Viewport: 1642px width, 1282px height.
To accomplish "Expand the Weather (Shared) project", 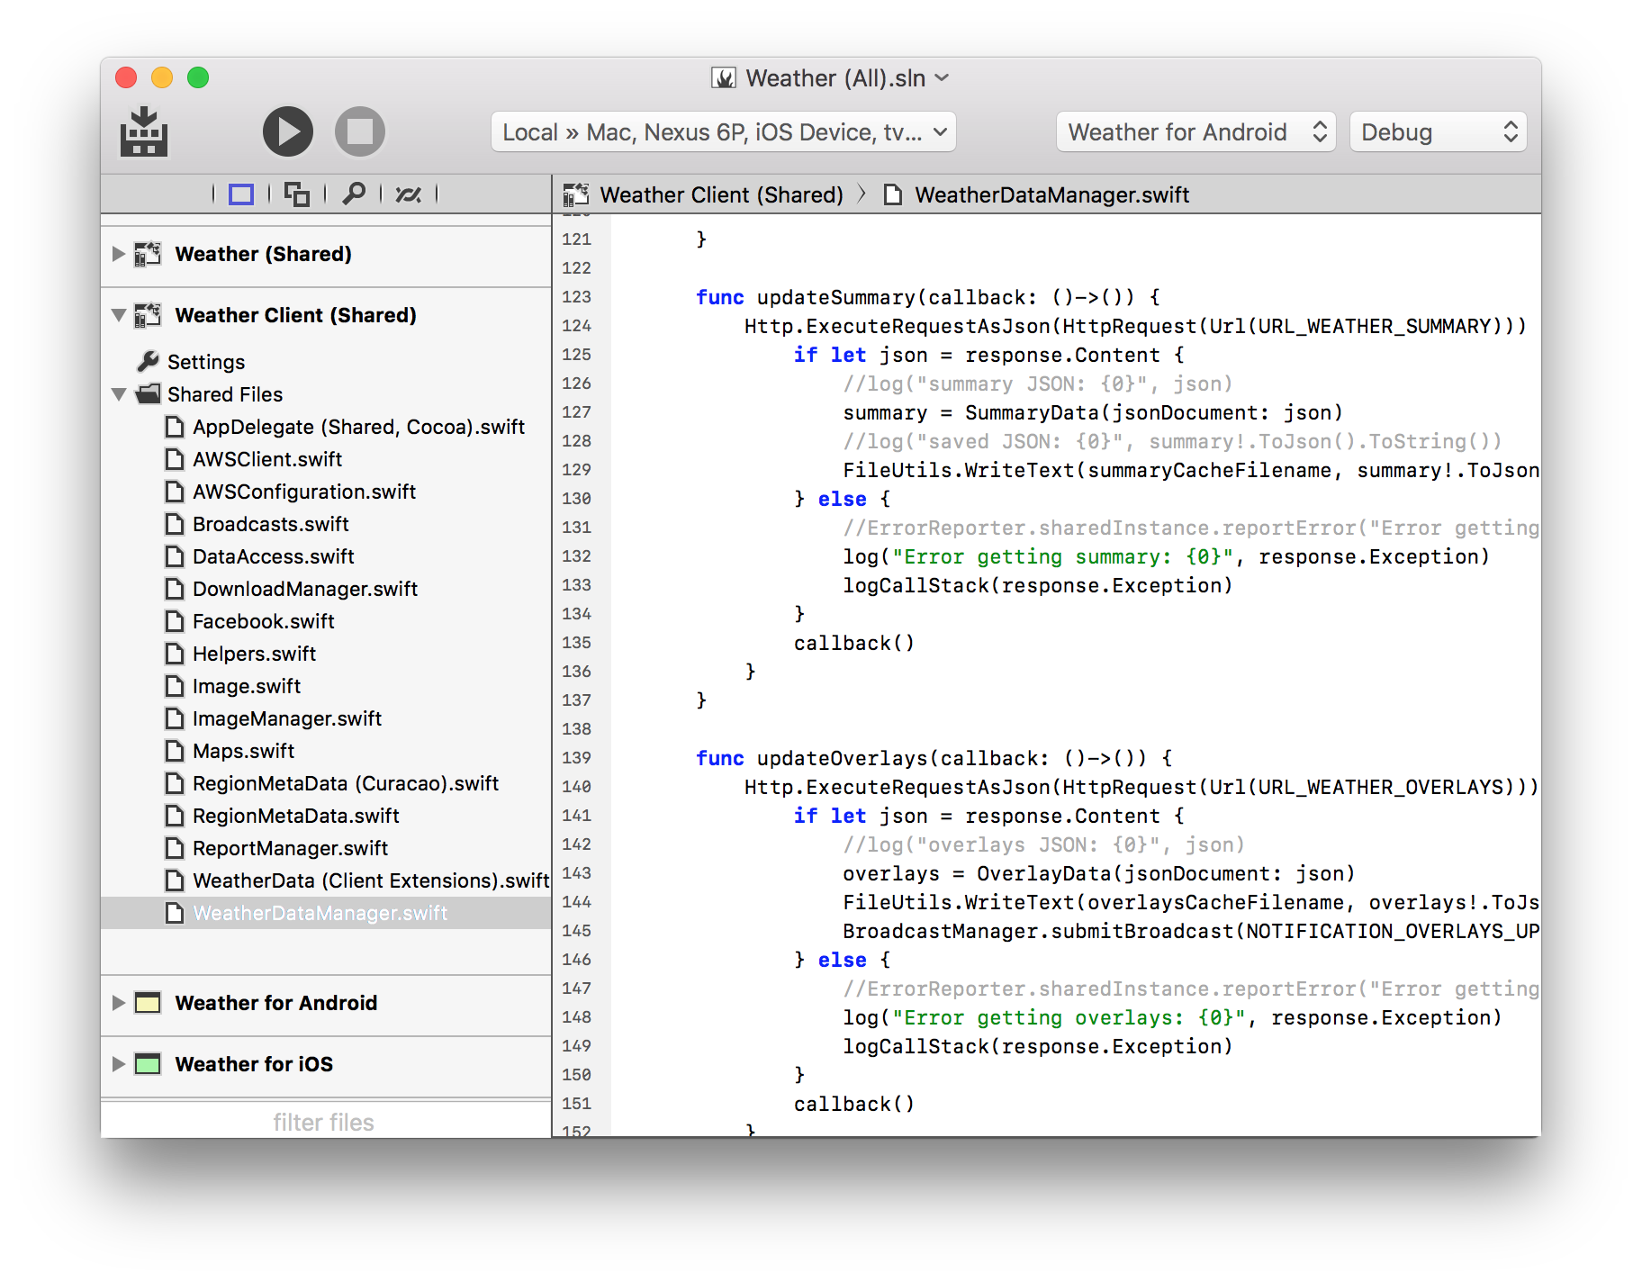I will click(x=118, y=254).
